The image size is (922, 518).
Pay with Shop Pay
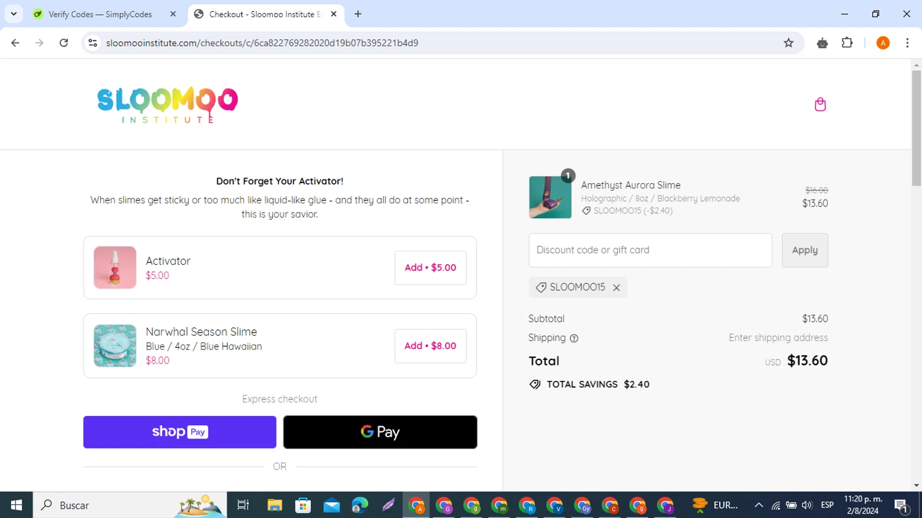179,432
